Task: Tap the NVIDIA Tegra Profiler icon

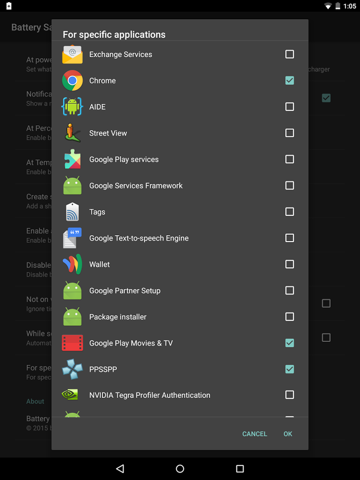Action: tap(73, 395)
